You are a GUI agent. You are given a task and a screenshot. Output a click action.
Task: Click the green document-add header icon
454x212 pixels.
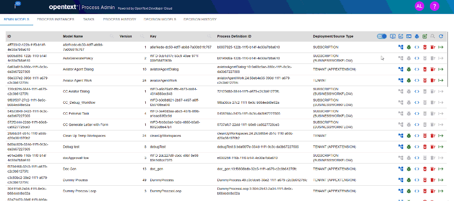(425, 36)
